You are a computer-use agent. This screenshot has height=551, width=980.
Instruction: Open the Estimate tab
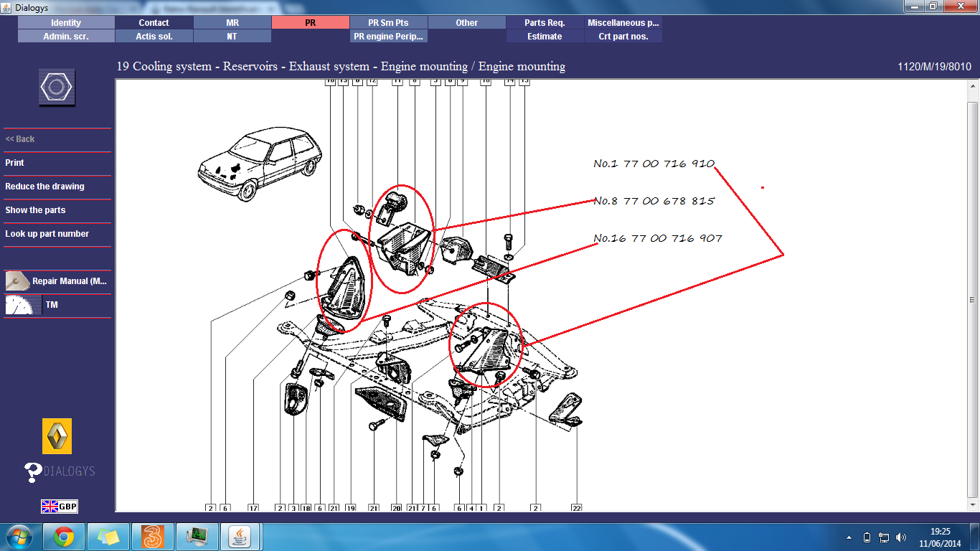545,36
